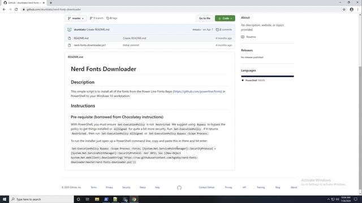Select the GitHub nerd-fonts-downloader tab

(x=24, y=3)
